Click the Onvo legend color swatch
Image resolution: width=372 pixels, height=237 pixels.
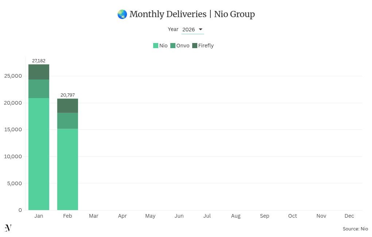coord(173,46)
